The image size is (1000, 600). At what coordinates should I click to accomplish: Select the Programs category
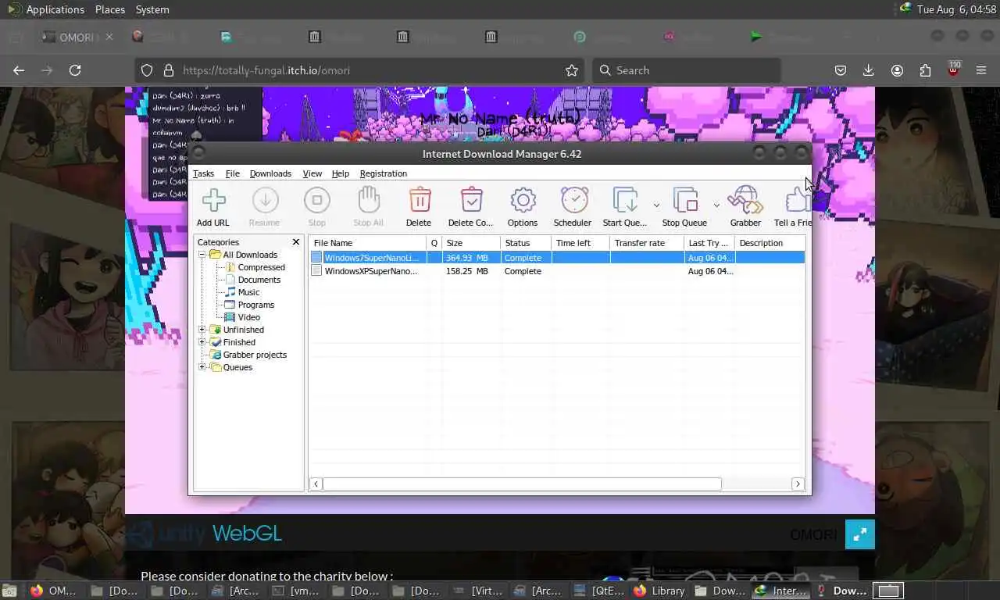pyautogui.click(x=255, y=305)
